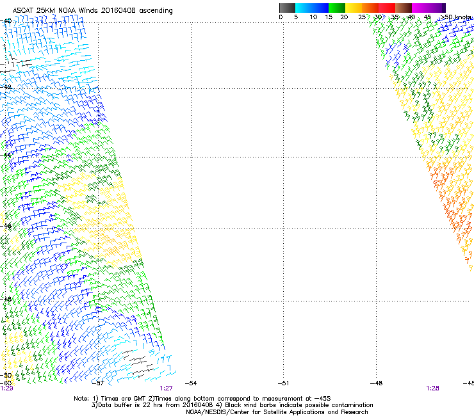Viewport: 474px width, 416px height.
Task: Click the cyan 5-10 knots color bar segment
Action: [304, 8]
